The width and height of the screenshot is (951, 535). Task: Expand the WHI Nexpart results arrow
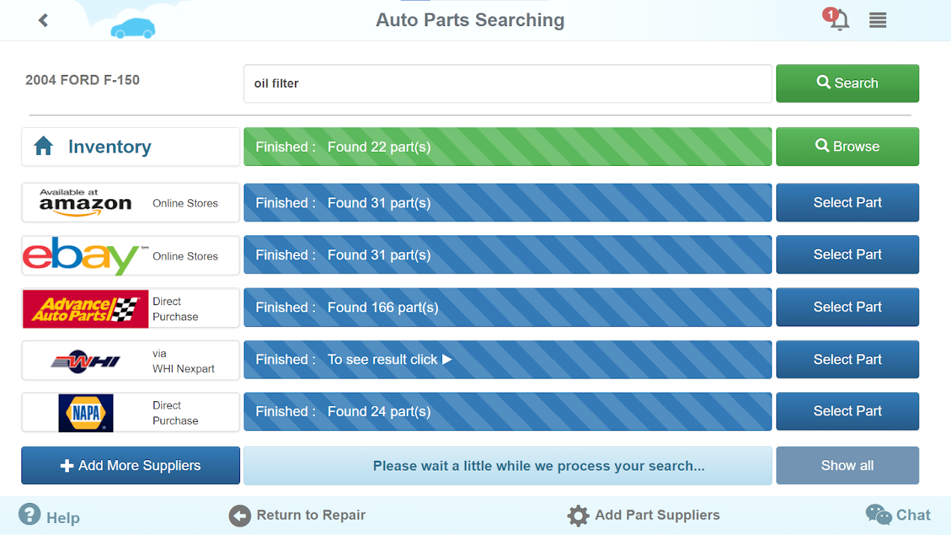[447, 359]
